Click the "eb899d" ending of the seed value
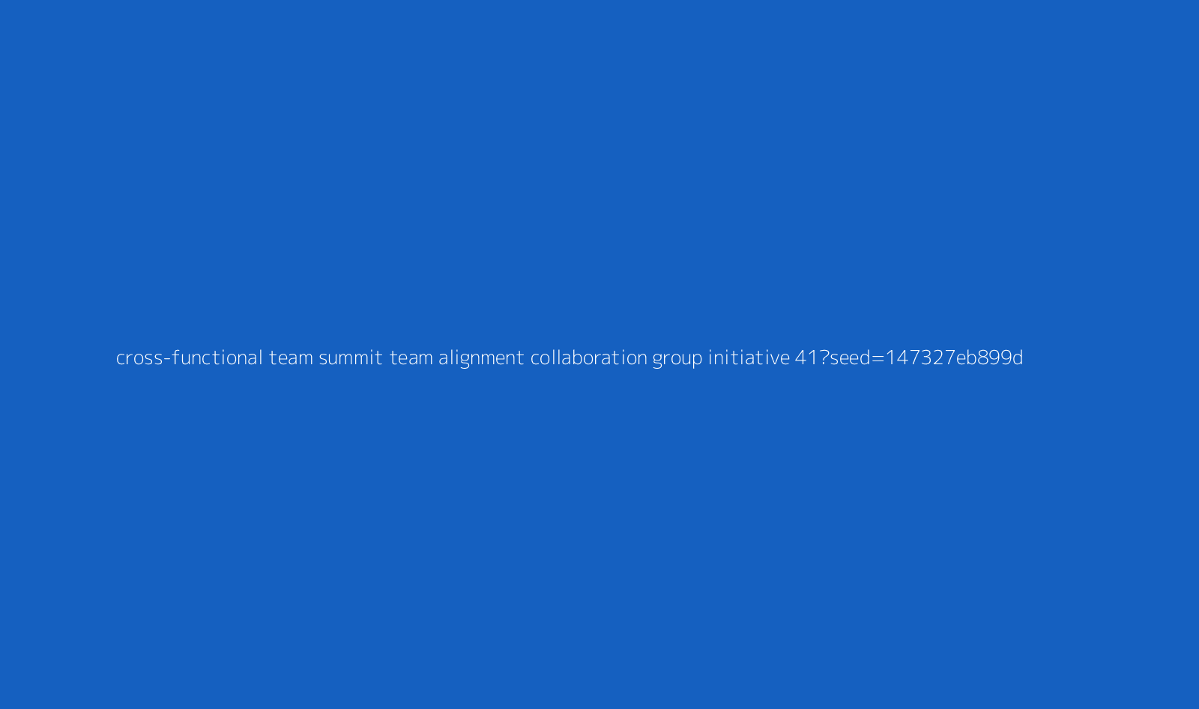 point(990,357)
